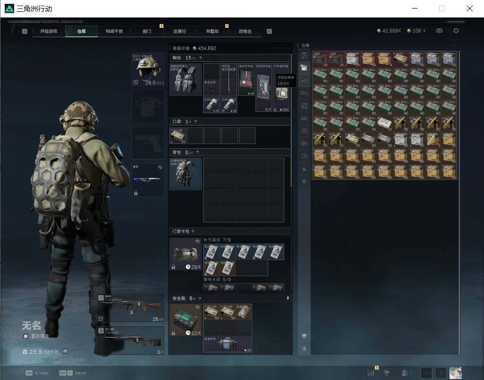Click the flag icon in bottom bar
Image resolution: width=484 pixels, height=380 pixels.
[387, 373]
